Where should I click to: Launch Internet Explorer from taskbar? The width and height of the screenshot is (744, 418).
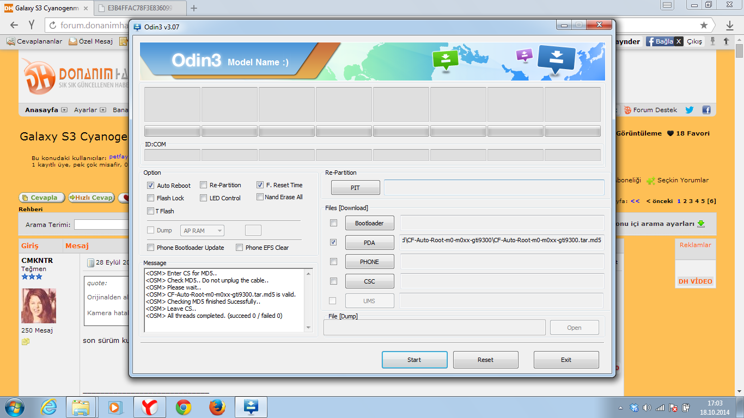(x=48, y=407)
